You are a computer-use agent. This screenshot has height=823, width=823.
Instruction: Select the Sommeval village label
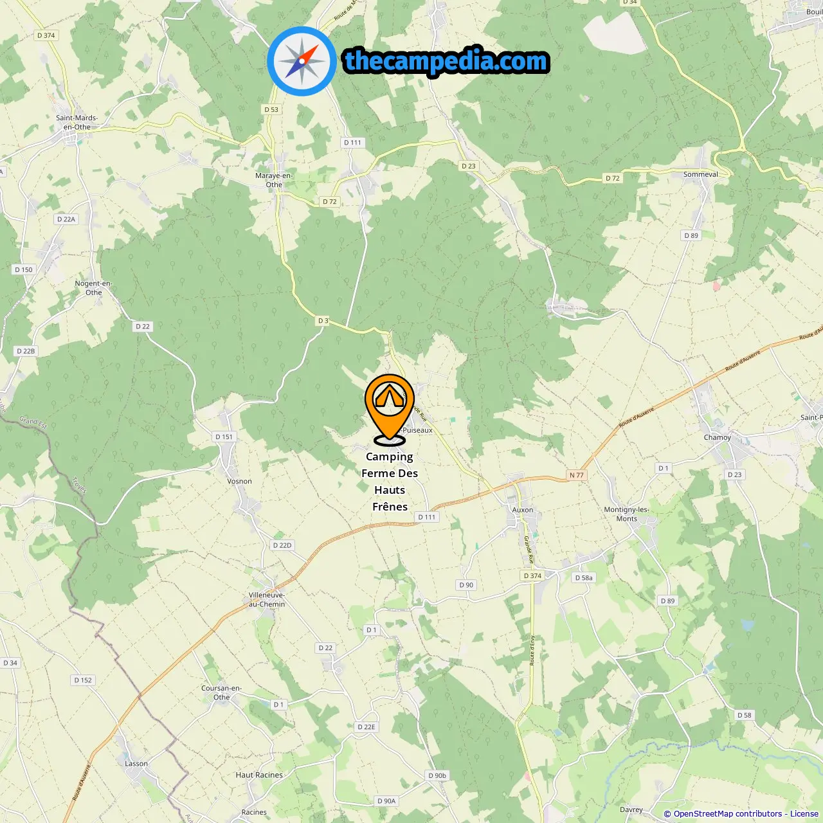701,174
